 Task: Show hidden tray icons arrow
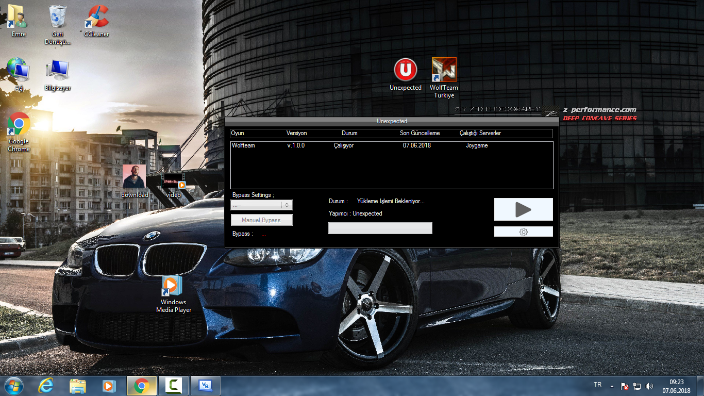pos(612,386)
